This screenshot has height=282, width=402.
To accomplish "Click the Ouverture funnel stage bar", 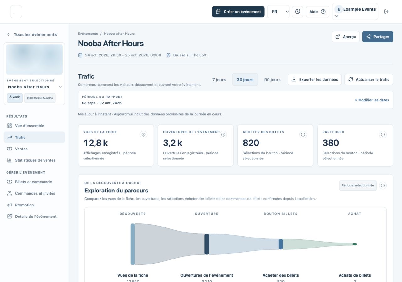I will tap(207, 244).
